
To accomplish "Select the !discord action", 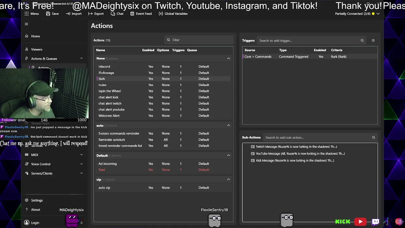I will [163, 66].
